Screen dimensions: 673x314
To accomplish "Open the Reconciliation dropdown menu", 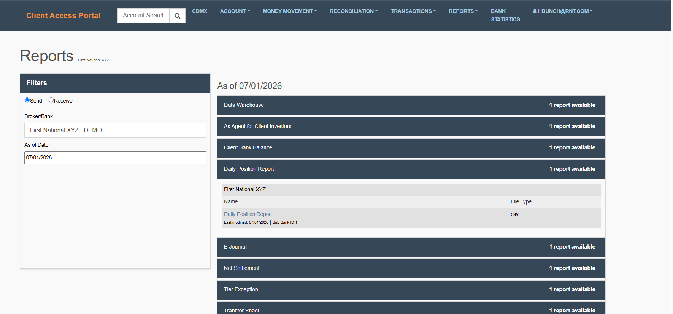I will 354,11.
